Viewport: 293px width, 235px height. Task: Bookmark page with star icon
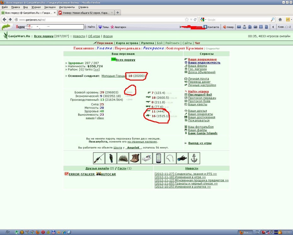pyautogui.click(x=187, y=20)
